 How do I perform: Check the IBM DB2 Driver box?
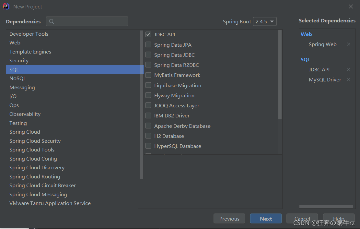click(x=148, y=115)
